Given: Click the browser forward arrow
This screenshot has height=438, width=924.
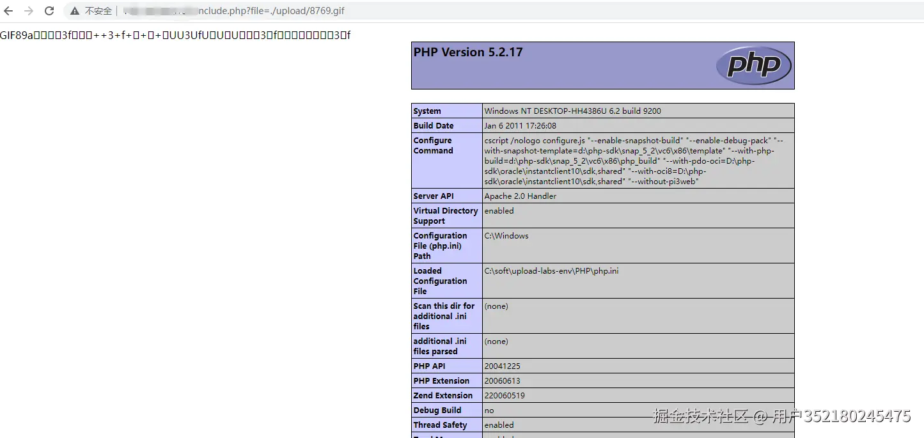Looking at the screenshot, I should coord(29,11).
